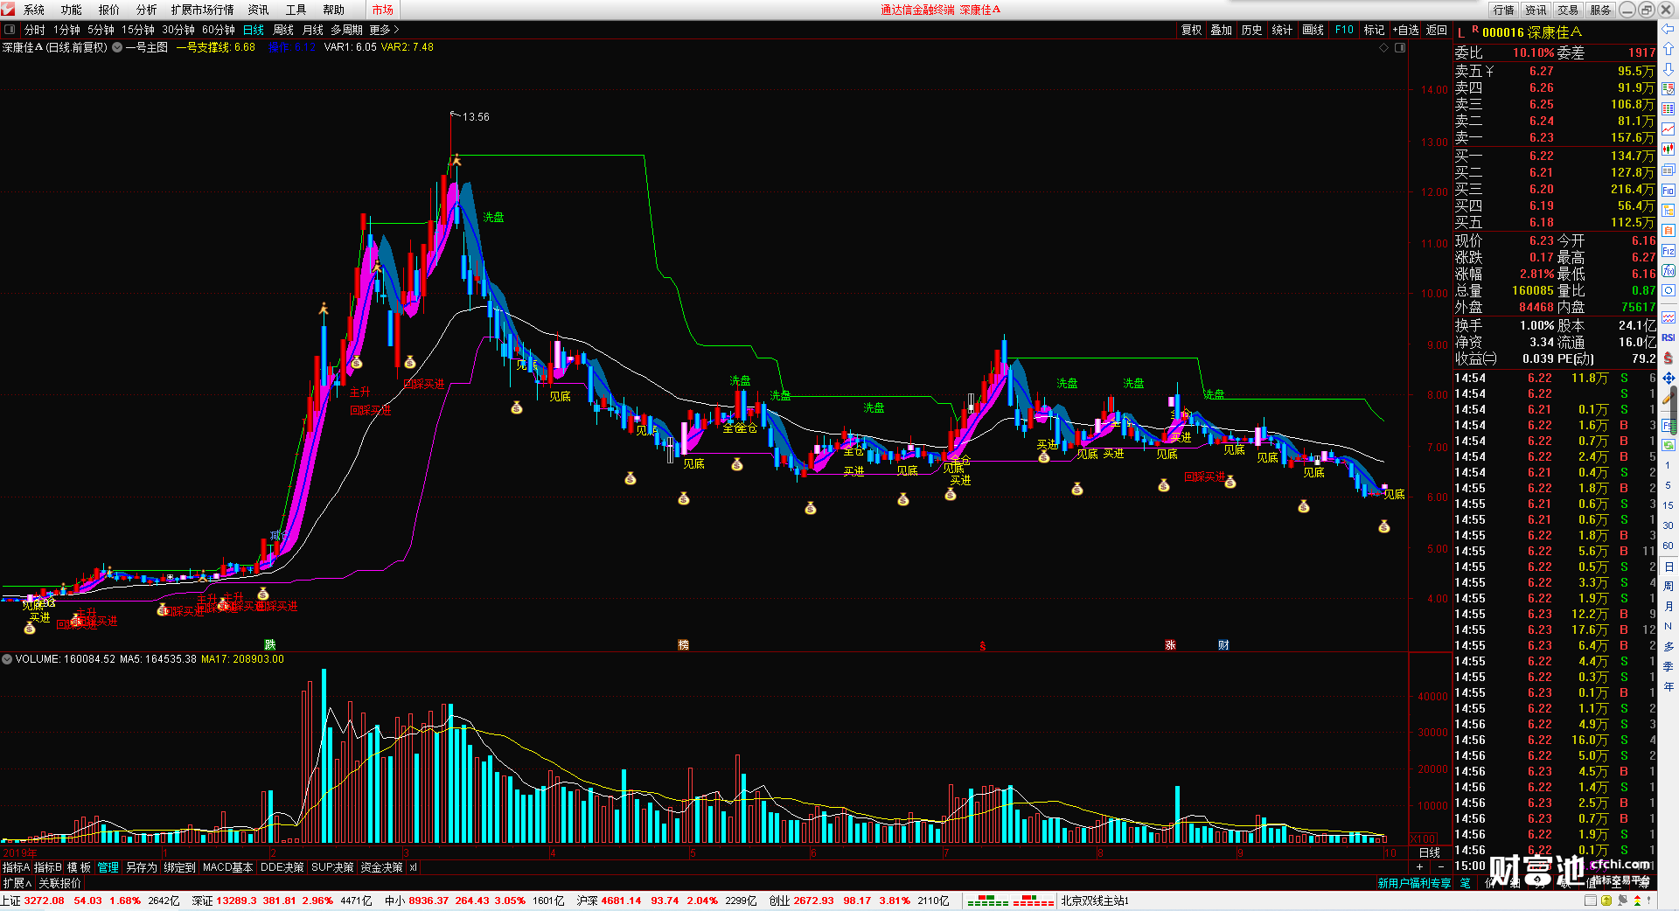This screenshot has height=911, width=1679.
Task: Switch to 60-minute period in sidebar
Action: click(x=1669, y=546)
